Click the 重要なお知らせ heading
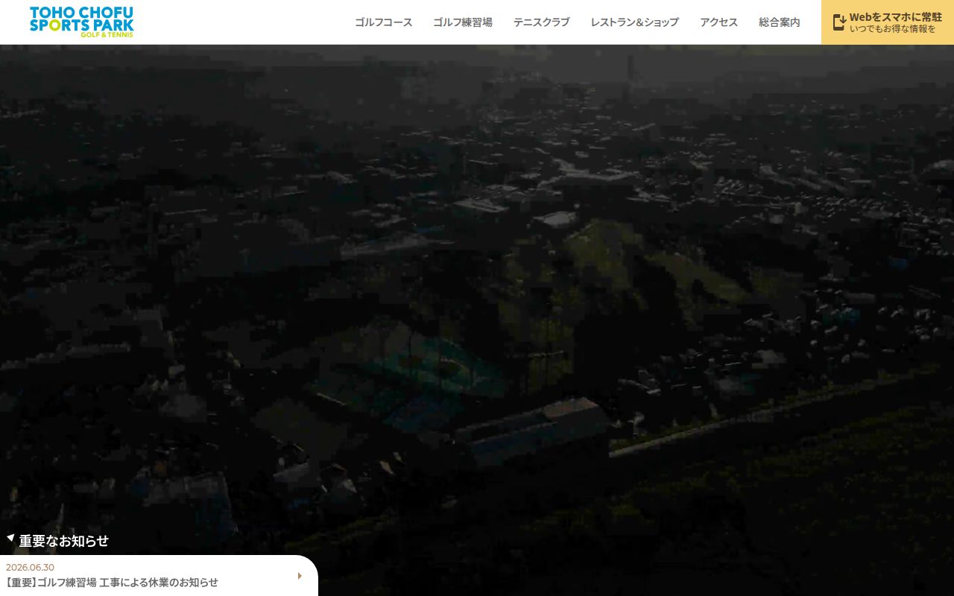 click(64, 541)
